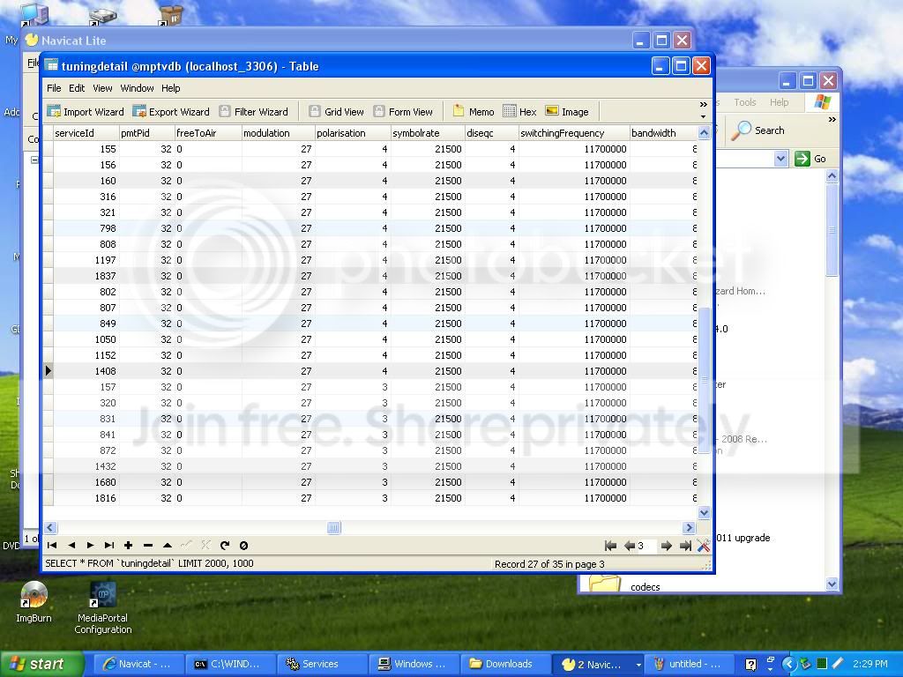Click the horizontal scrollbar thumb of the table
This screenshot has width=903, height=677.
tap(334, 527)
